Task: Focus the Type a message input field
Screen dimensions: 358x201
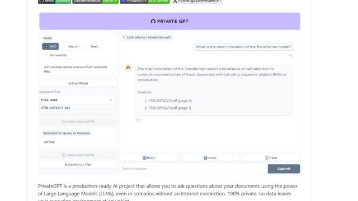Action: [x=194, y=169]
